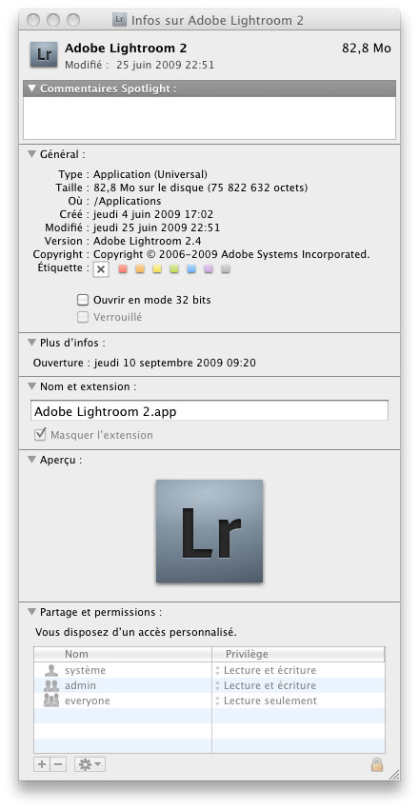The height and width of the screenshot is (809, 419).
Task: Collapse the Plus d'infos section
Action: (32, 343)
